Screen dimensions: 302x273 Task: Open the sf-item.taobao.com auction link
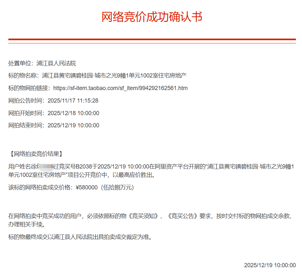pyautogui.click(x=120, y=88)
